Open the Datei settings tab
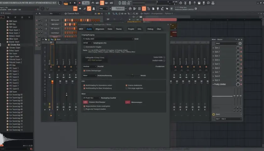The width and height of the screenshot is (264, 151). click(x=110, y=29)
